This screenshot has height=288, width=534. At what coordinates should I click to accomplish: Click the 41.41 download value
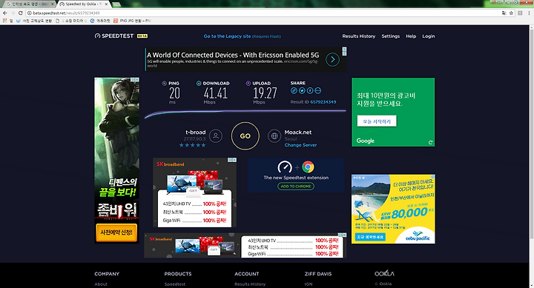(215, 93)
